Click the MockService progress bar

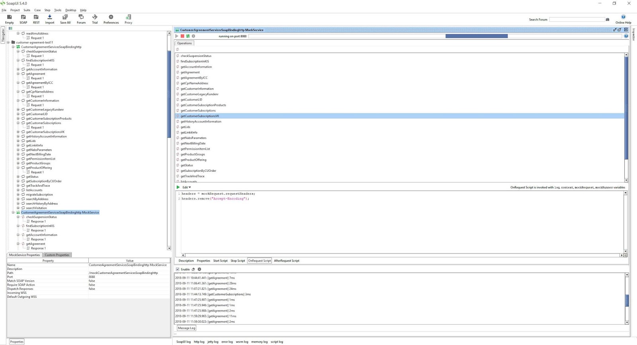(x=435, y=36)
